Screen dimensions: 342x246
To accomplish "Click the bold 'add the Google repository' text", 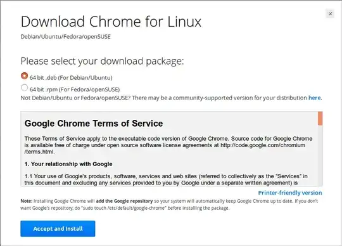I will click(x=124, y=201).
